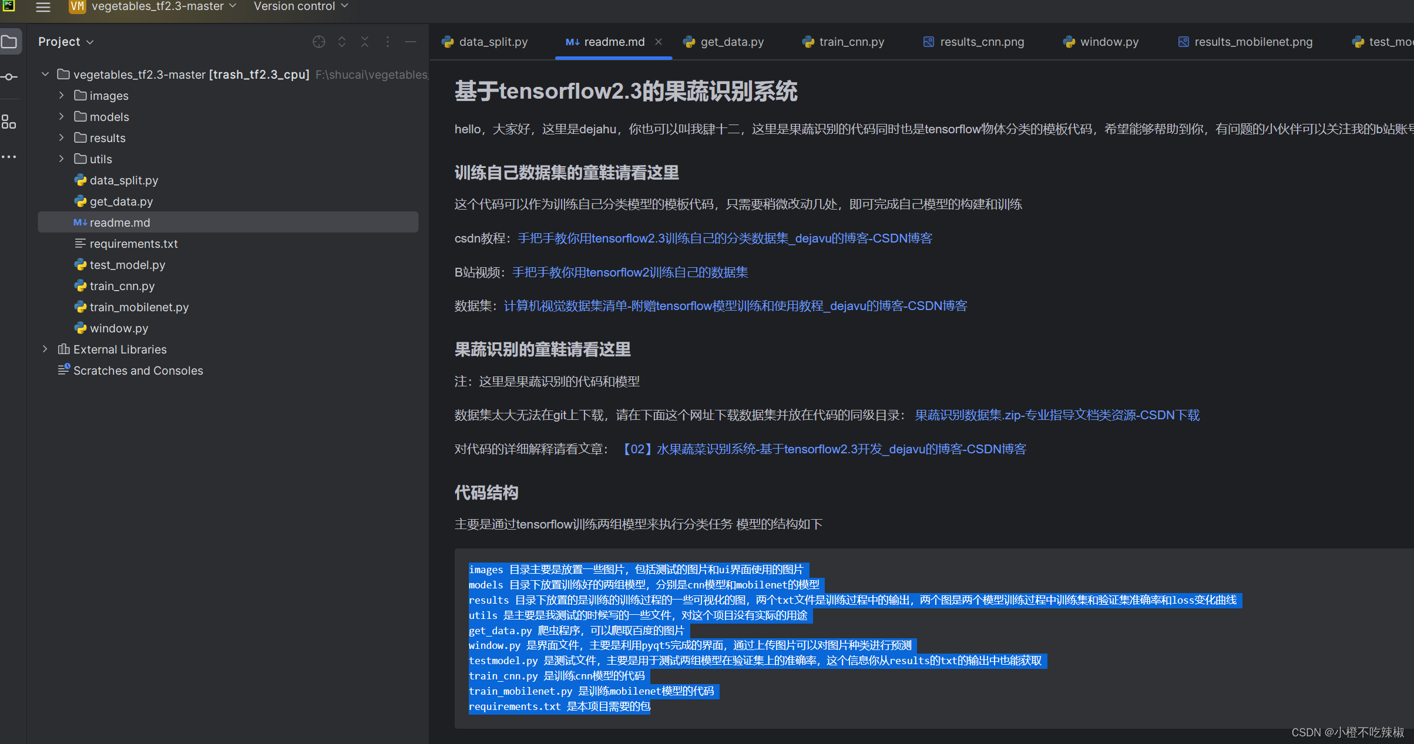Click the Select Opened File crosshair icon
Viewport: 1414px width, 744px height.
tap(319, 42)
